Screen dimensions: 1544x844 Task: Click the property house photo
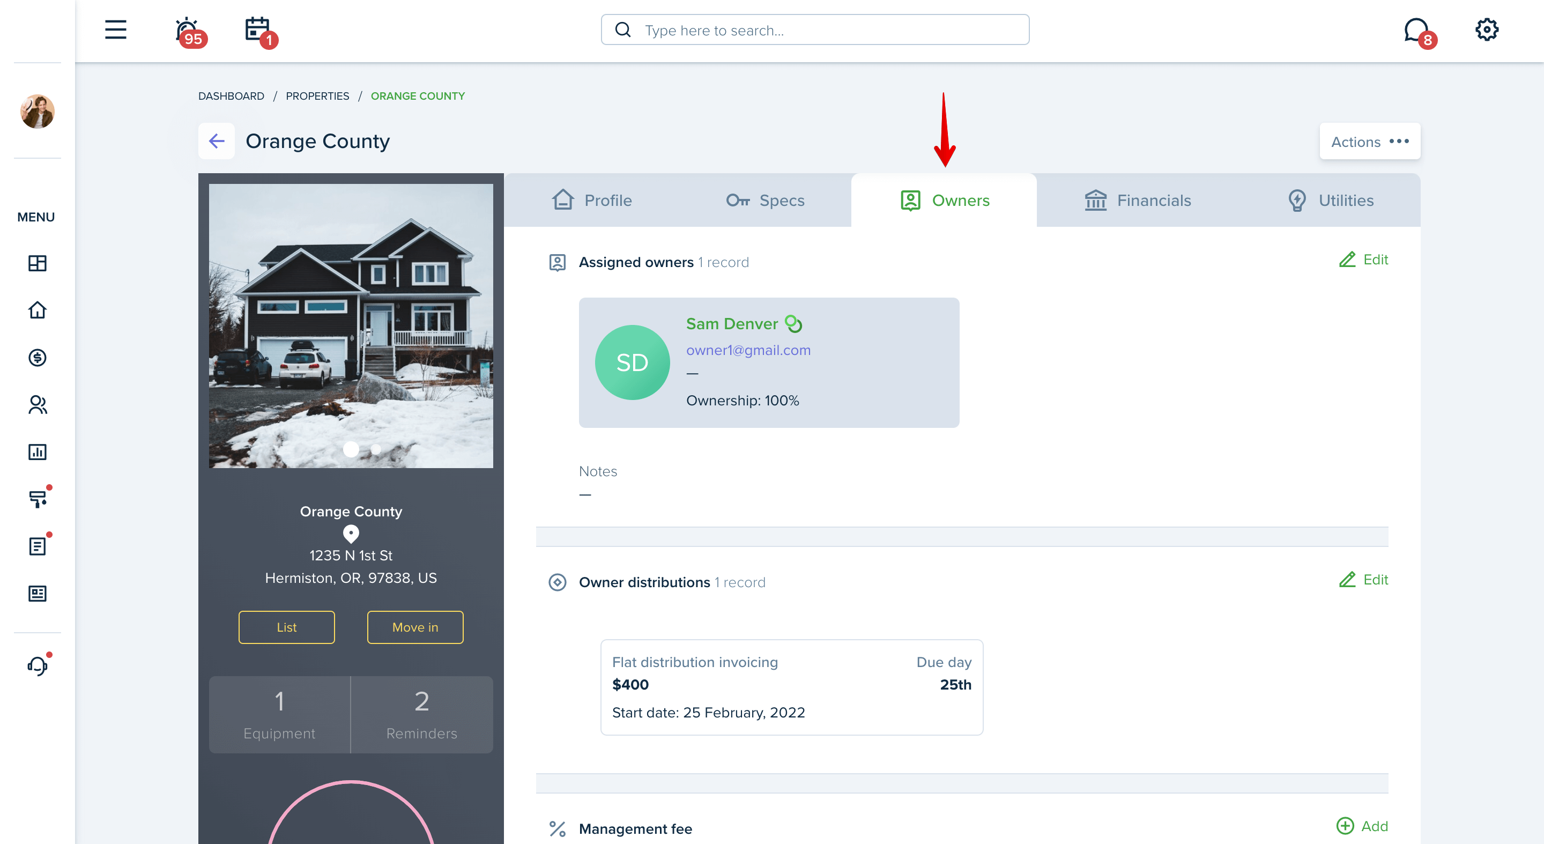pyautogui.click(x=351, y=325)
